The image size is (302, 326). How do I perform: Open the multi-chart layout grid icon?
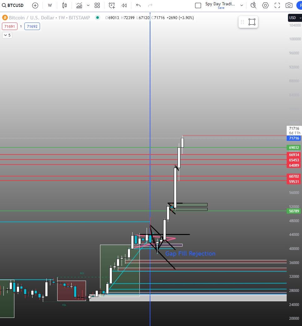[x=97, y=5]
